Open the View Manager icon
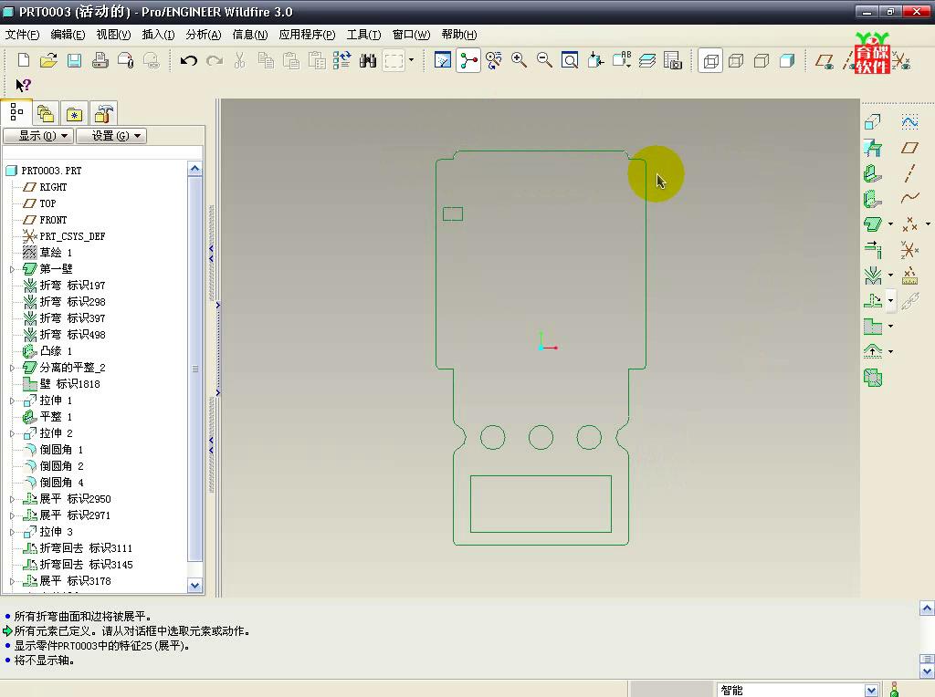 tap(673, 60)
